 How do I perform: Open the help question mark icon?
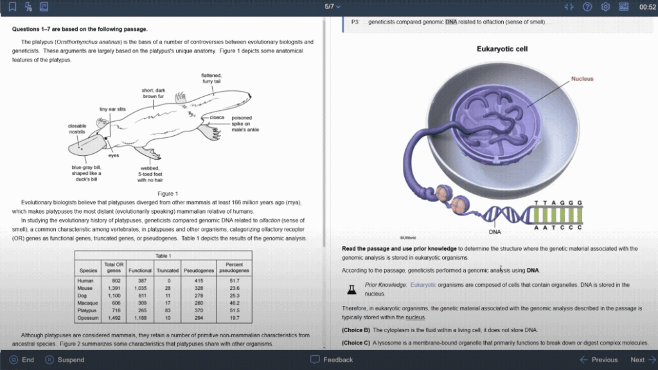(x=587, y=7)
